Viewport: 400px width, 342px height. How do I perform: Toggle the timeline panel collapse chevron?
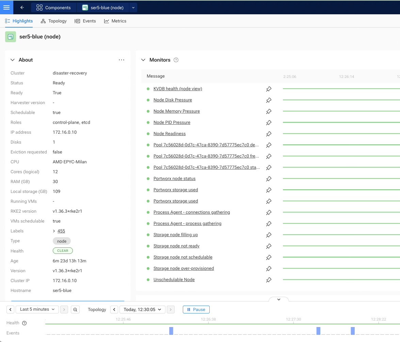tap(279, 299)
